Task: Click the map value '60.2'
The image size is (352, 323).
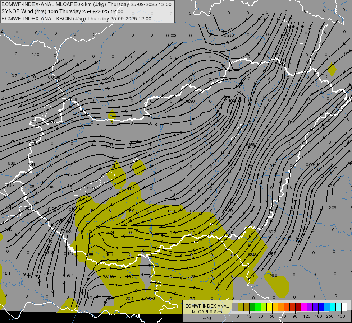Action: point(272,232)
